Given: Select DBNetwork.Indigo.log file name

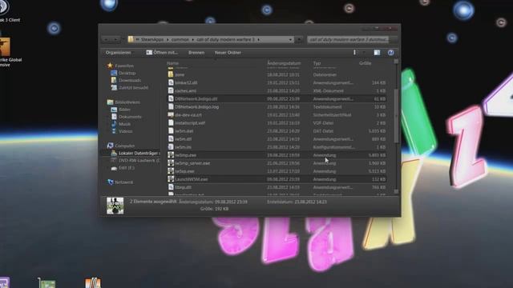Looking at the screenshot, I should coord(196,106).
